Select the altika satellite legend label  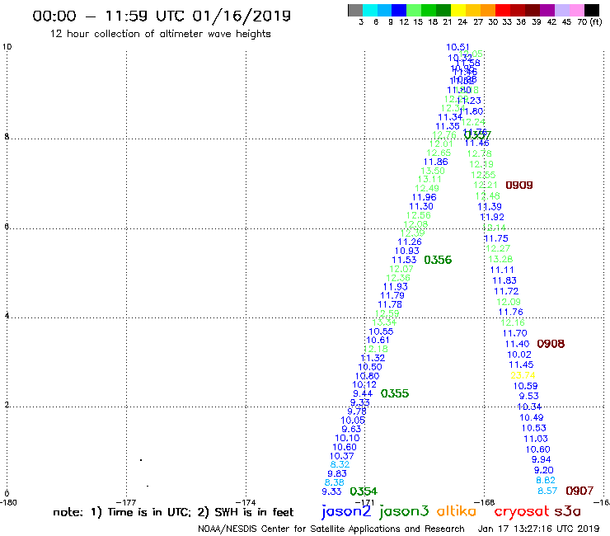457,511
